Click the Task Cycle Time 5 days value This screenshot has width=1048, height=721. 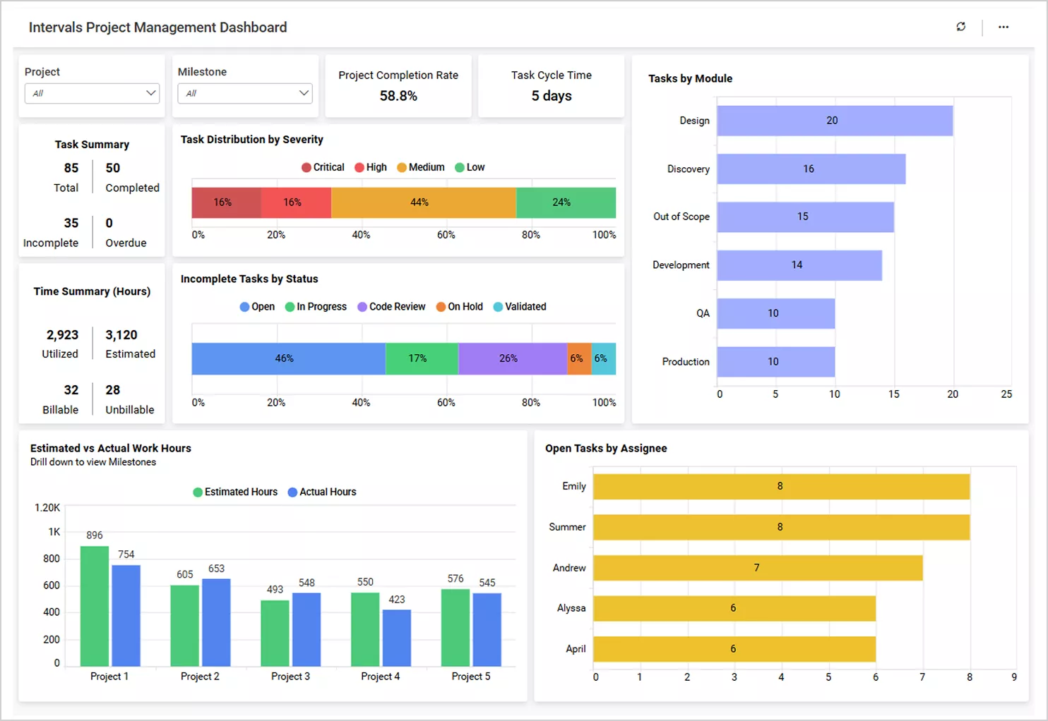tap(552, 96)
